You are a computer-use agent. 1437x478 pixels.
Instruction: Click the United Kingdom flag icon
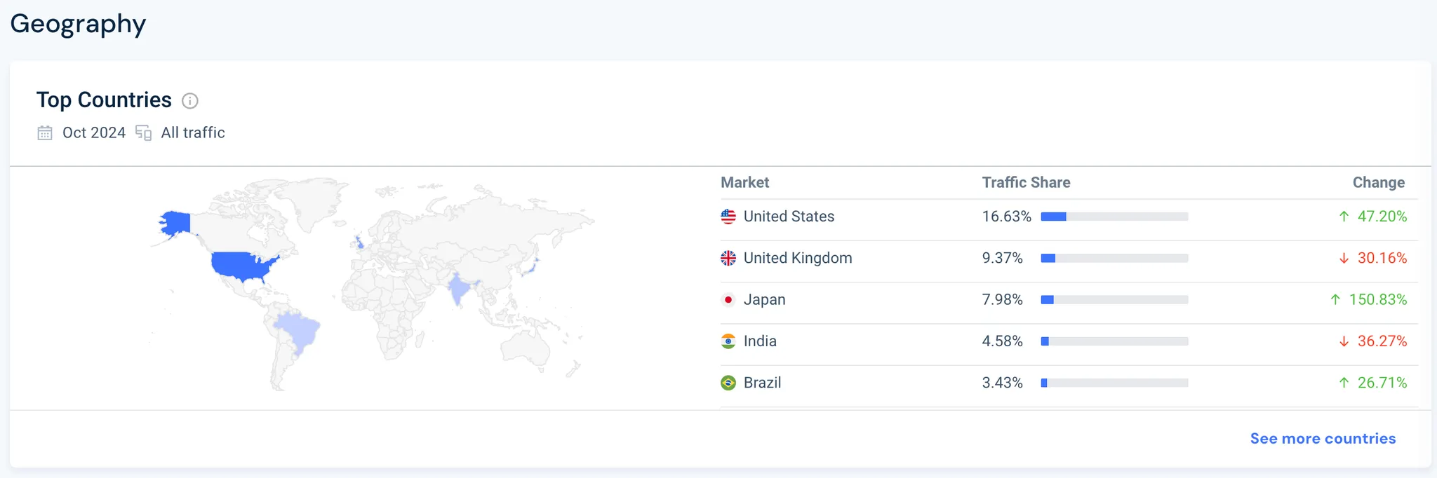(728, 258)
